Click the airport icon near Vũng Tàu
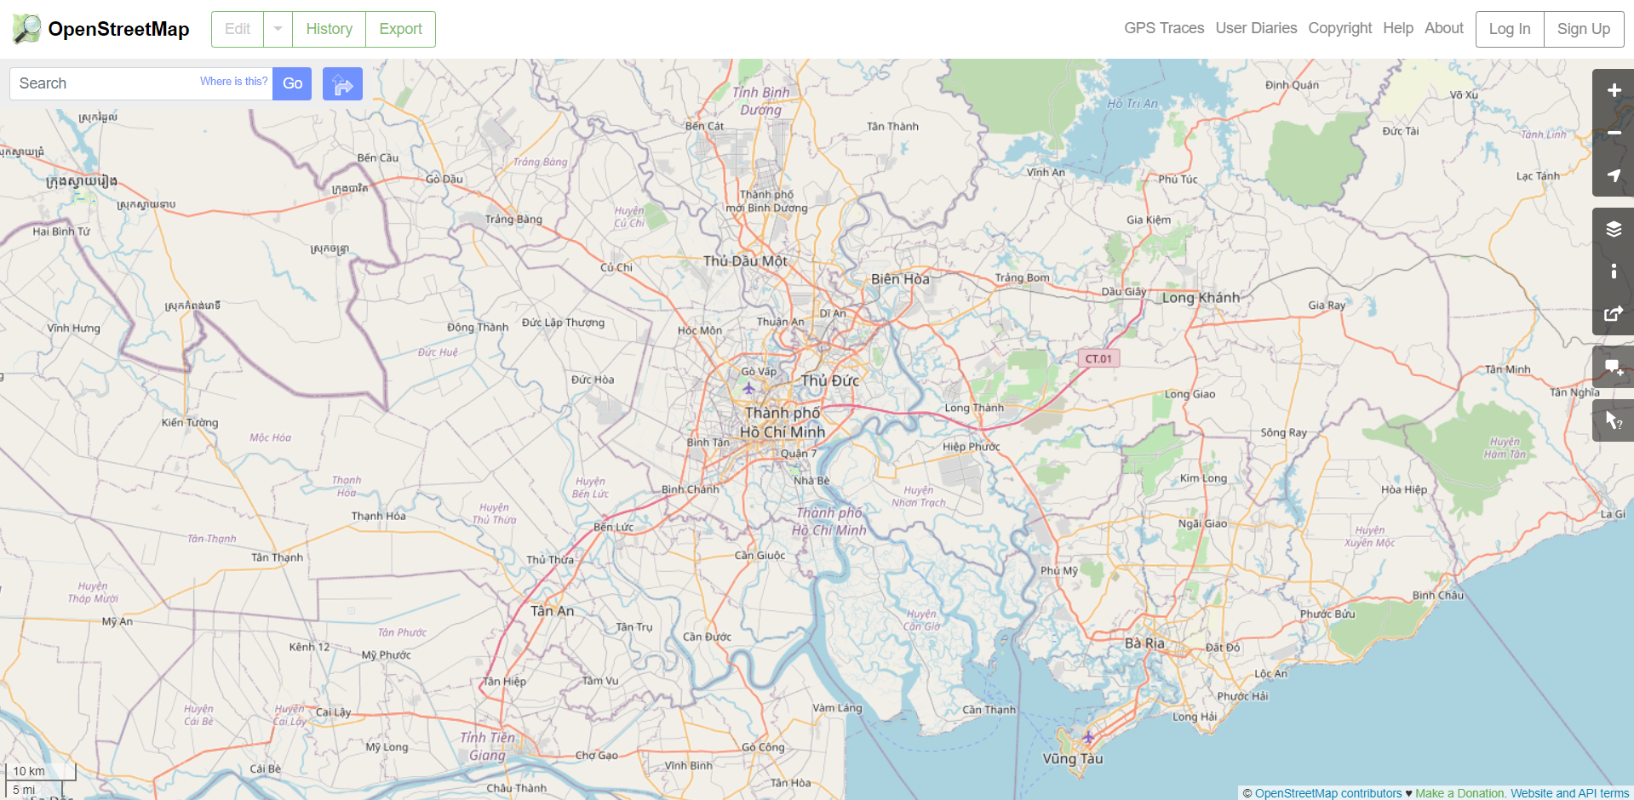 [x=1088, y=736]
